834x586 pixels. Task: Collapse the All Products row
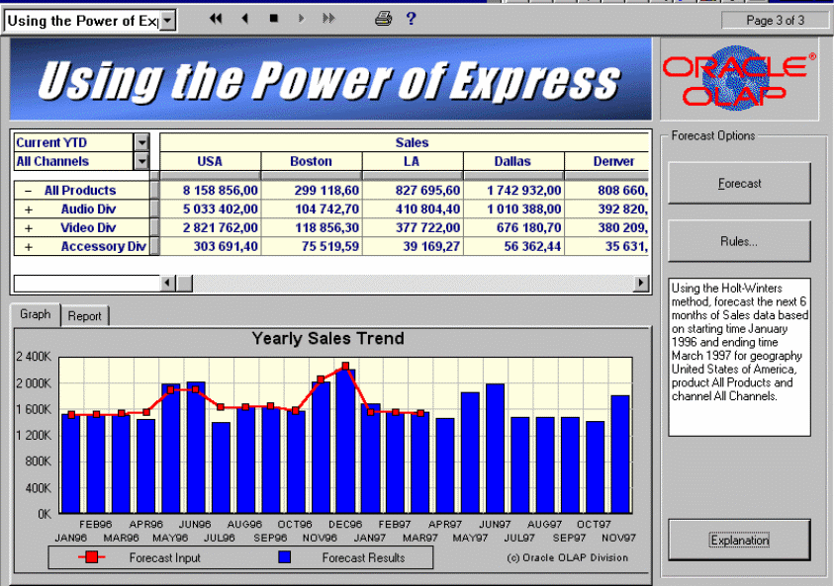coord(29,191)
